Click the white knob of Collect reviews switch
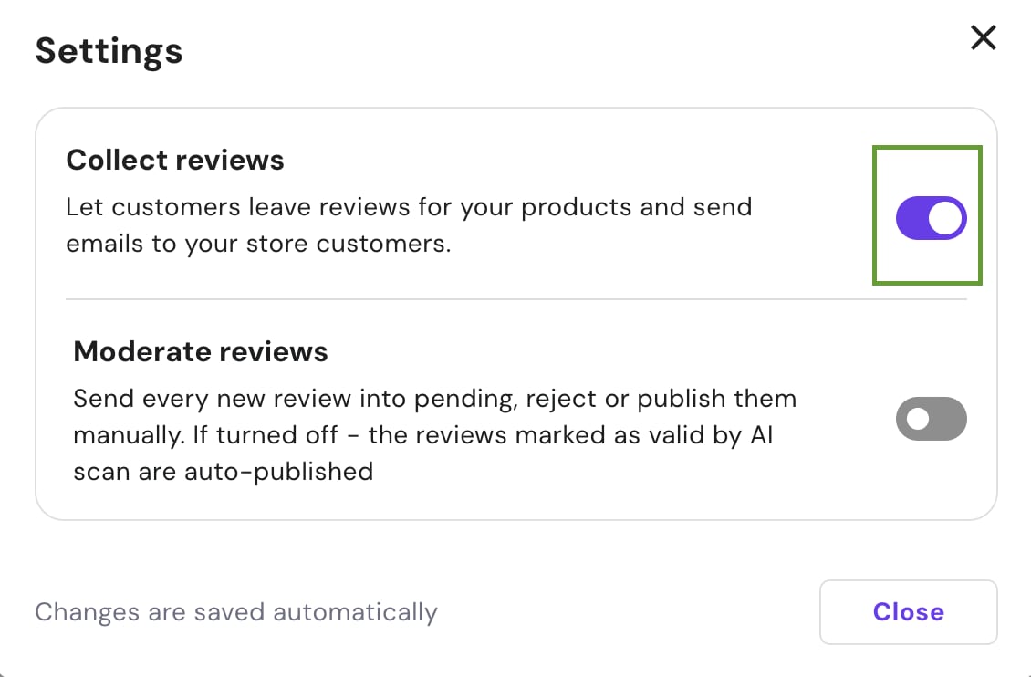This screenshot has height=677, width=1031. (x=948, y=218)
